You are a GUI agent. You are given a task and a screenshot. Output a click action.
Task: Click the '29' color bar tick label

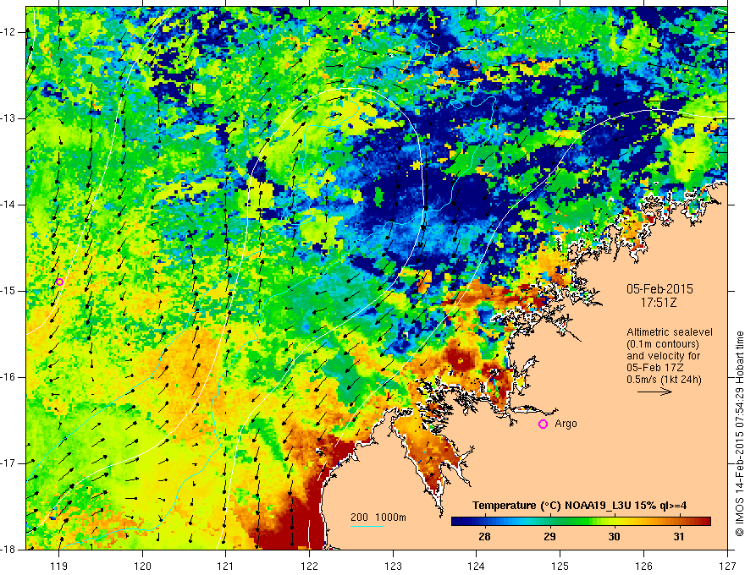(549, 537)
